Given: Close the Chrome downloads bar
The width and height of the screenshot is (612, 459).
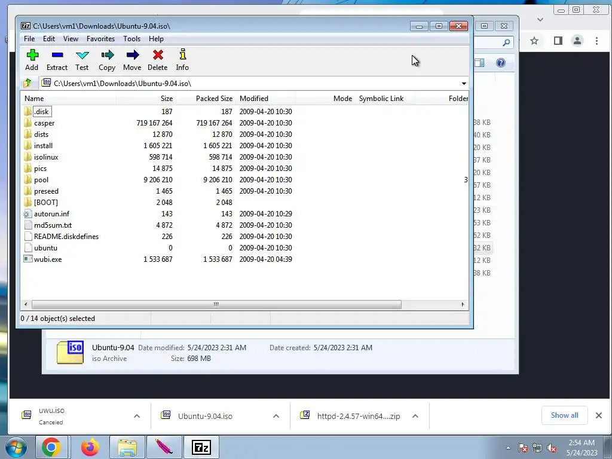Looking at the screenshot, I should [599, 415].
